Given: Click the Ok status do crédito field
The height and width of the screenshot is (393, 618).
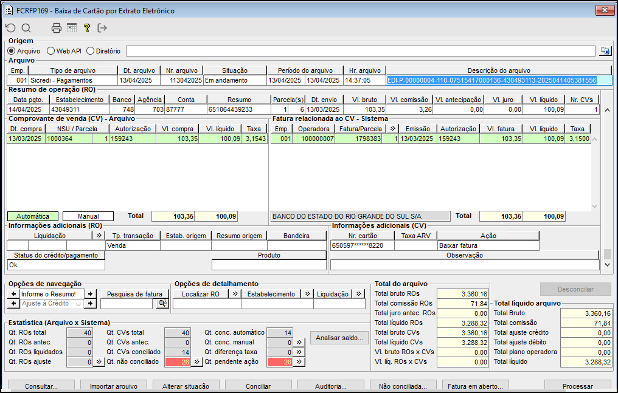Looking at the screenshot, I should pyautogui.click(x=56, y=265).
